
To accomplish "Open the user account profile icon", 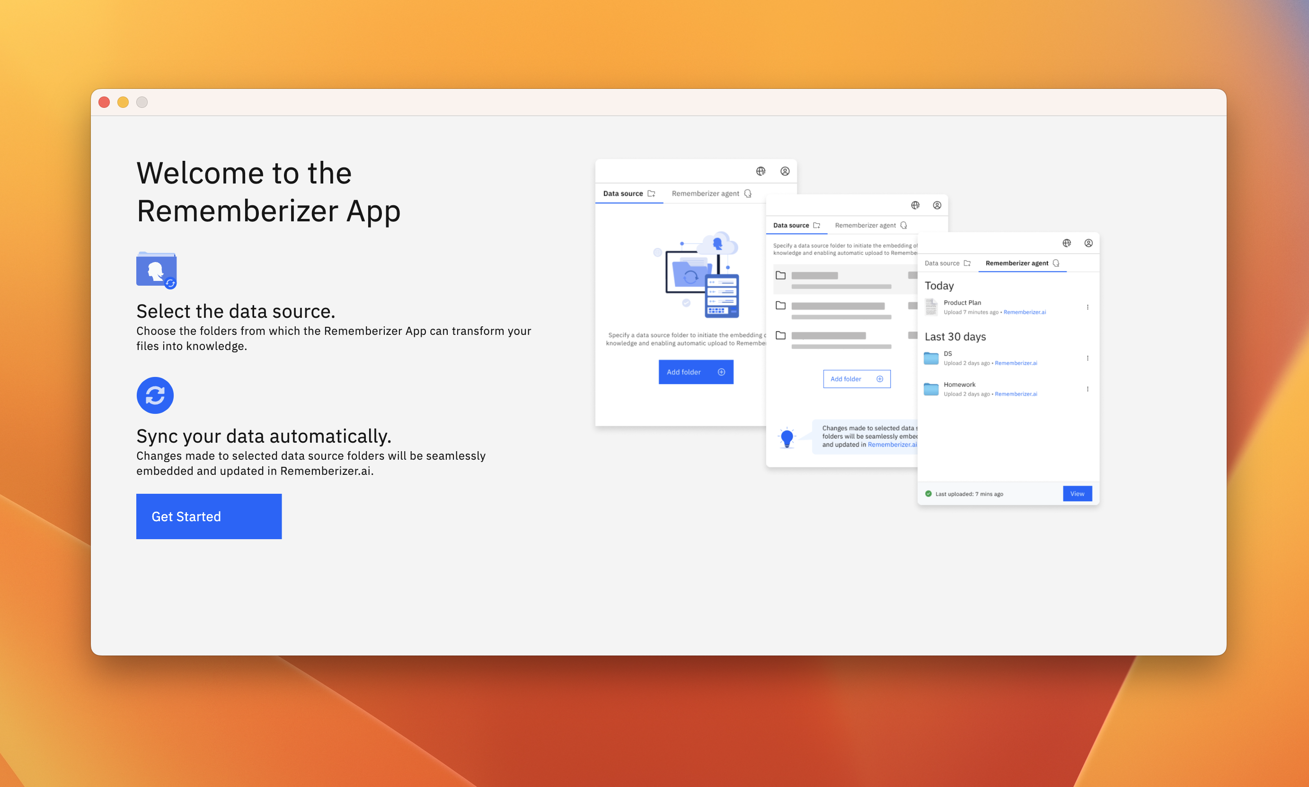I will point(1089,243).
